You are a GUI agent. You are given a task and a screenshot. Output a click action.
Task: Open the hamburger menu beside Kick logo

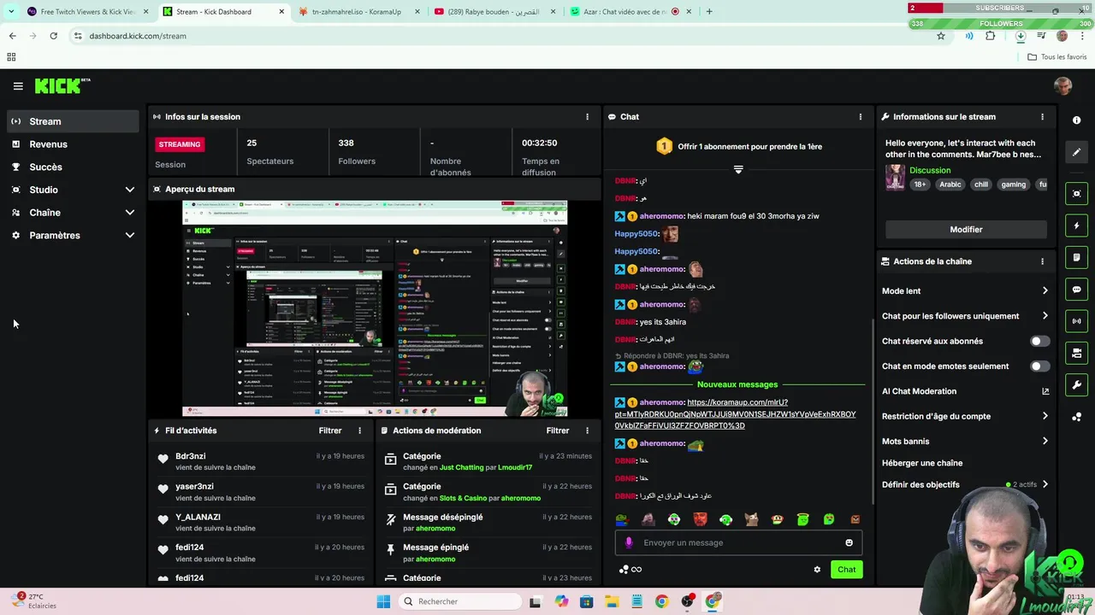18,86
